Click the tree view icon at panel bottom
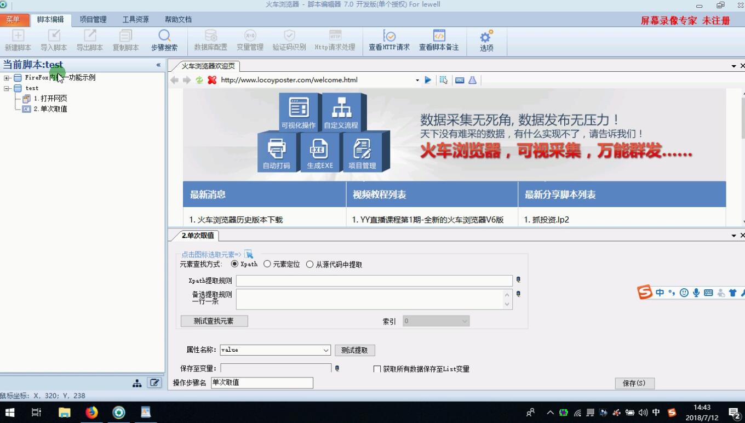 coord(137,383)
